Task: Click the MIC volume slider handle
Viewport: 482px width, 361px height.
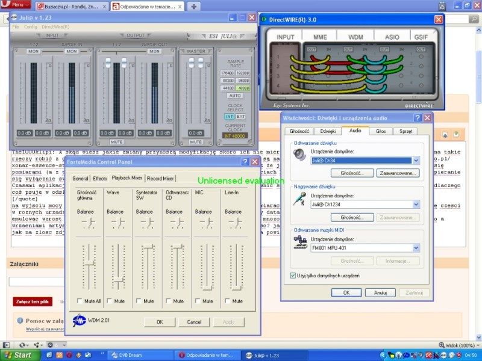Action: [207, 288]
